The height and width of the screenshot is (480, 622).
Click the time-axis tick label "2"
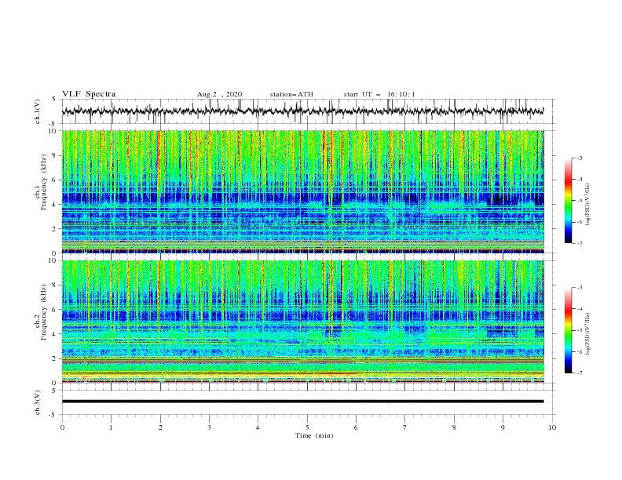coord(160,427)
